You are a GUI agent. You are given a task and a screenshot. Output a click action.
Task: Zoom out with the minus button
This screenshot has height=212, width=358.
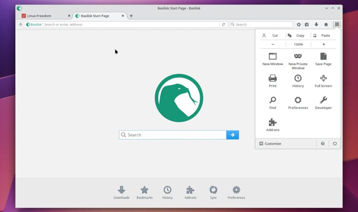tap(273, 44)
